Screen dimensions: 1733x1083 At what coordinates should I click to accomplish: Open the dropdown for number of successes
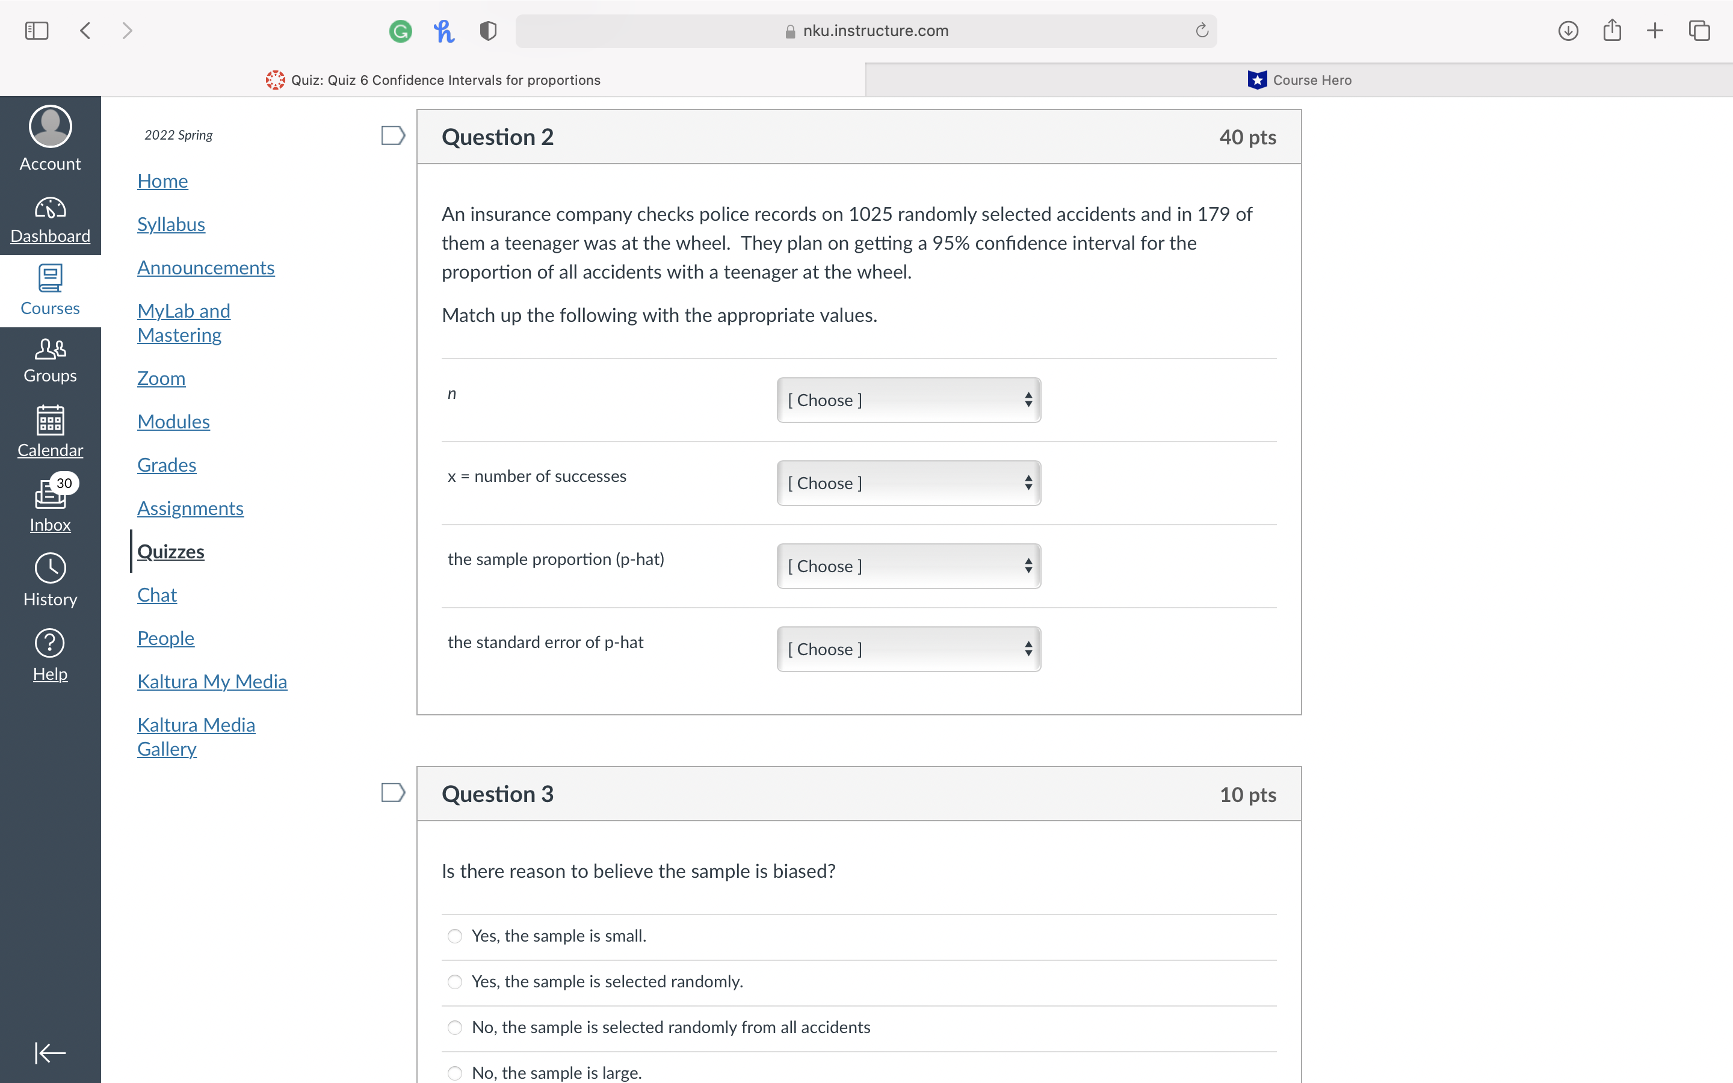pos(908,483)
